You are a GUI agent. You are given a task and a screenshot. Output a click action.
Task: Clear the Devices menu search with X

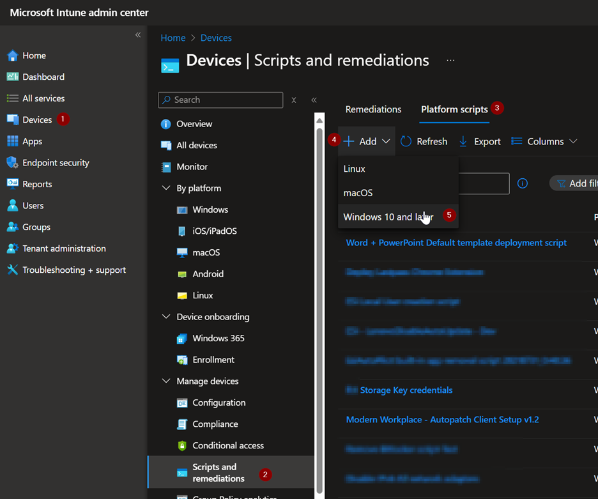click(x=294, y=100)
